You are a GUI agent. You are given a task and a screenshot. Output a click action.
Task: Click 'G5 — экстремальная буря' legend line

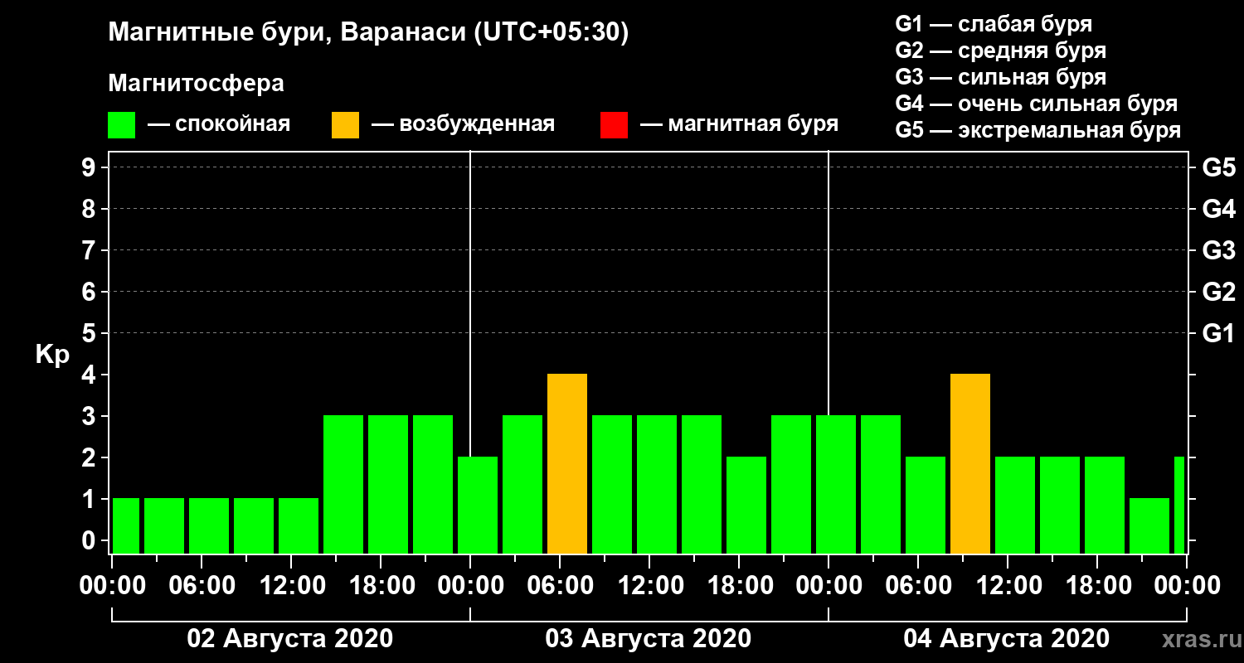(1037, 131)
